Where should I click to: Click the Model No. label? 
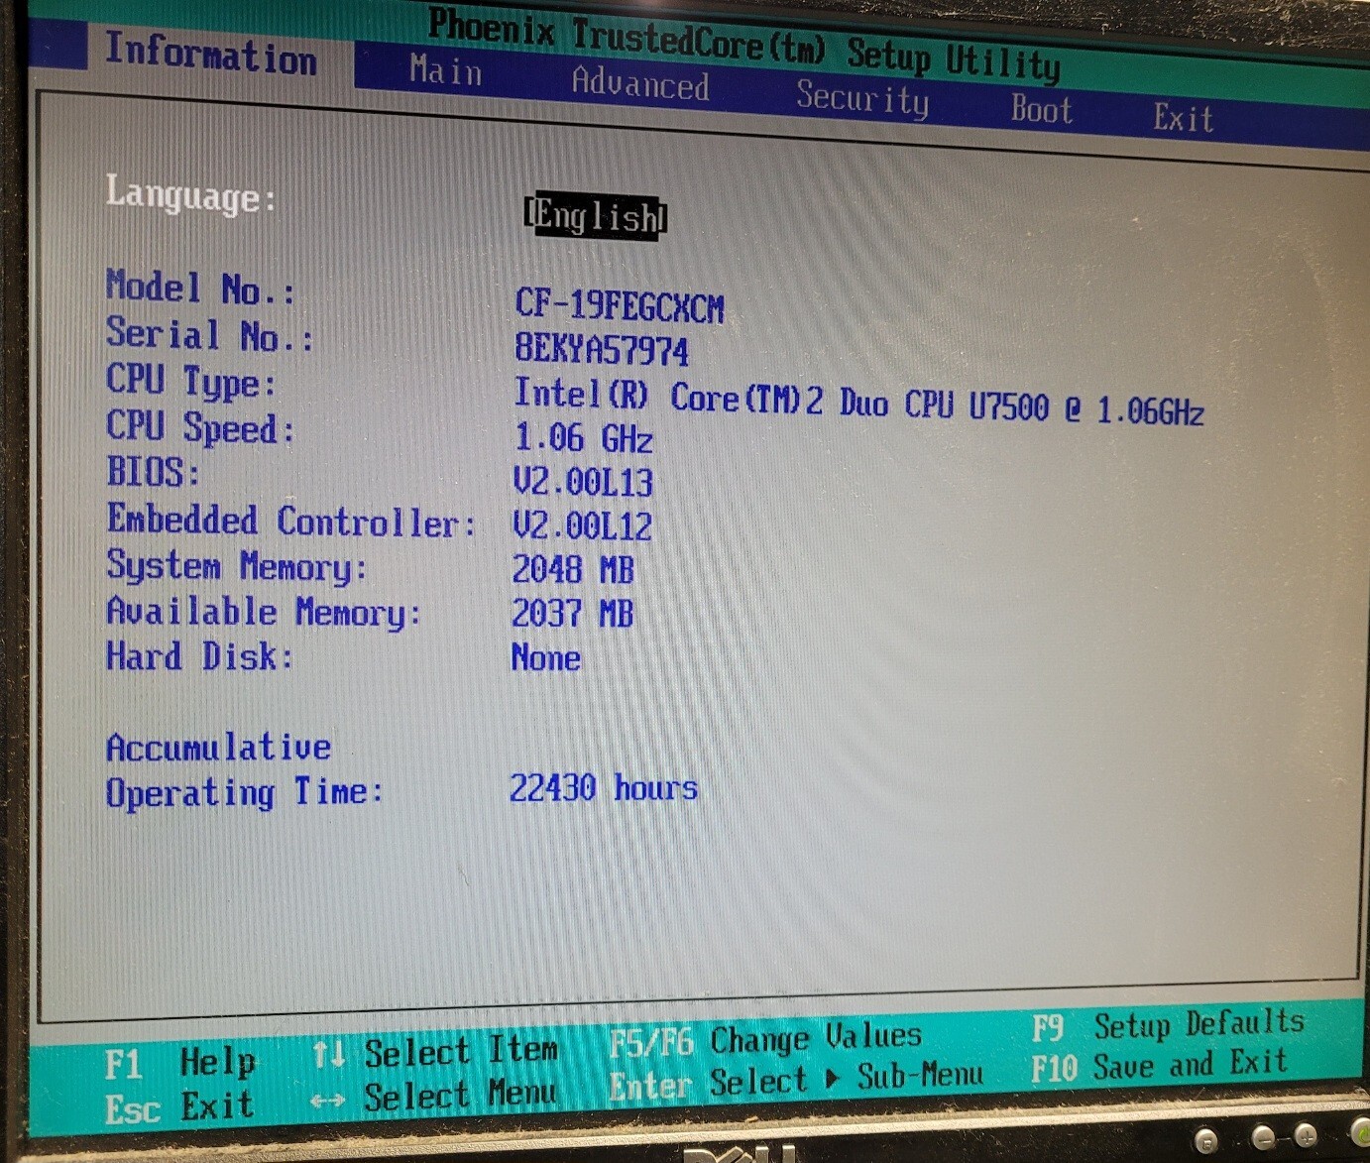pyautogui.click(x=200, y=288)
